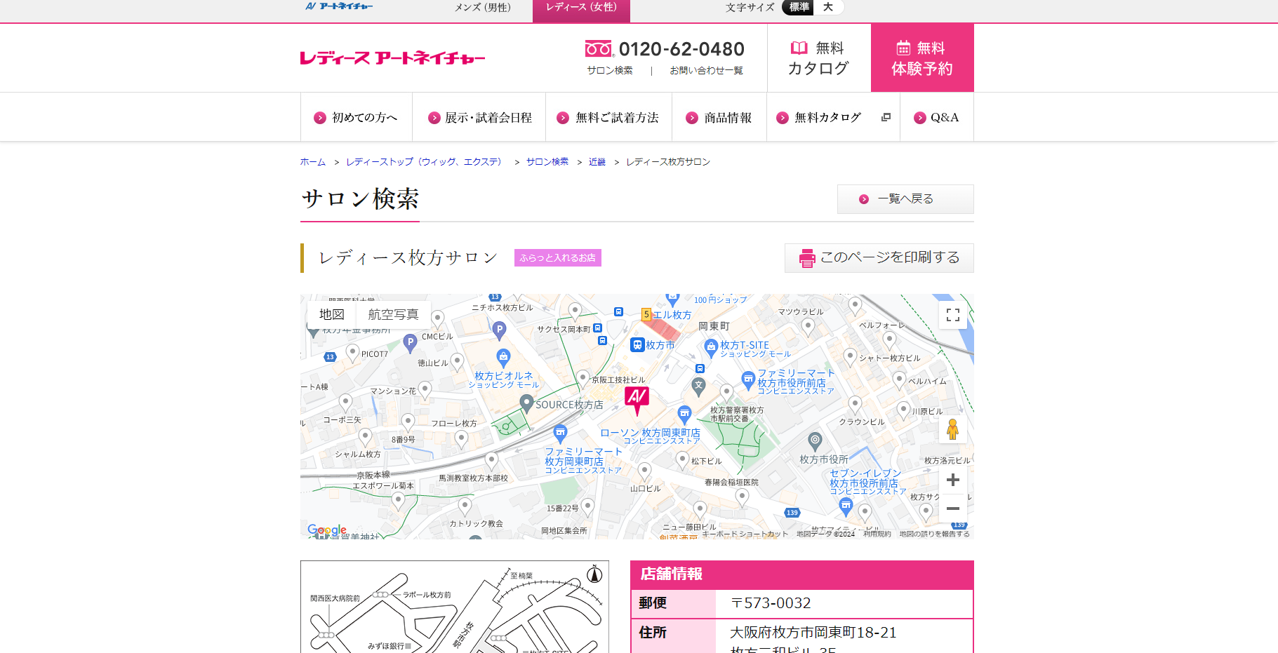Select the Street View pegman icon
This screenshot has height=653, width=1278.
point(952,429)
